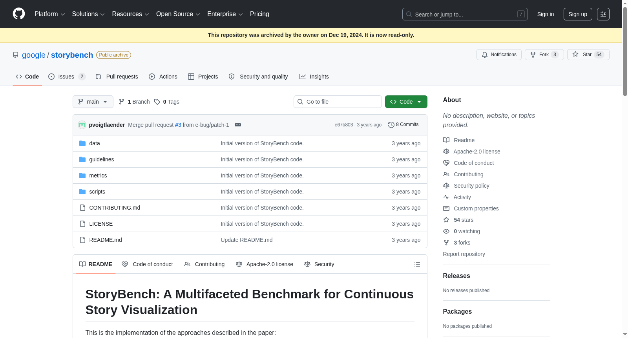
Task: Fork the repository
Action: [x=544, y=55]
